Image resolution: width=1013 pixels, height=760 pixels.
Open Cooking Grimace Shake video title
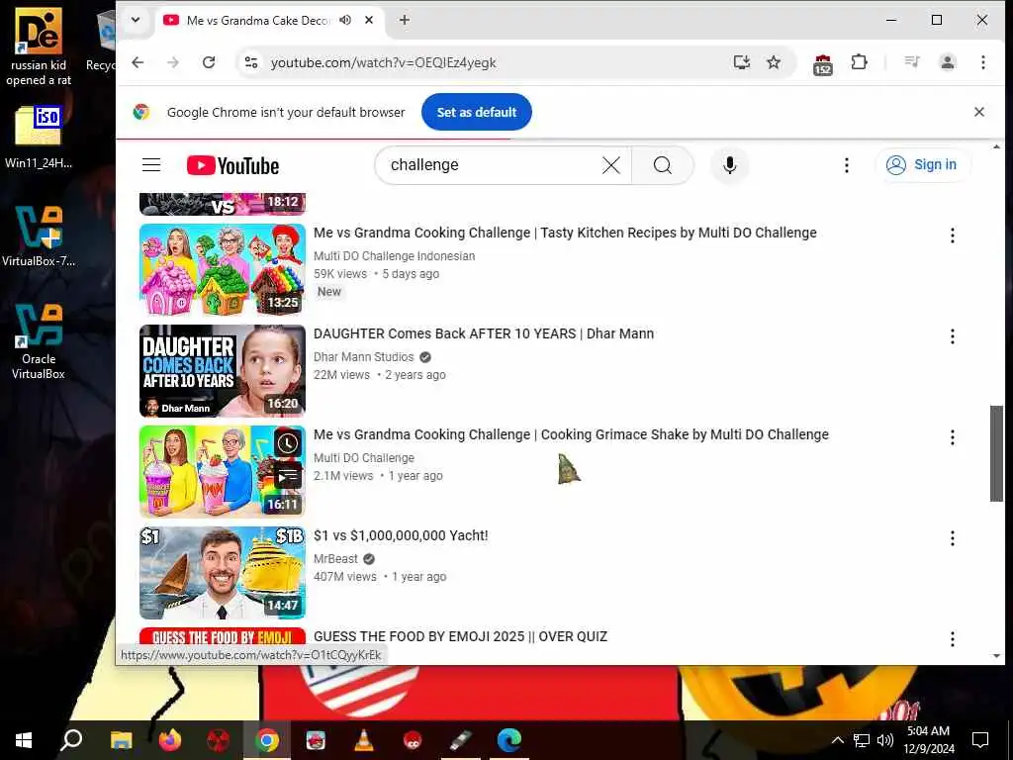coord(571,434)
